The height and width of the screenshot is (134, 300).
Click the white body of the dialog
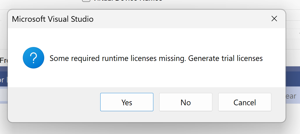point(147,77)
